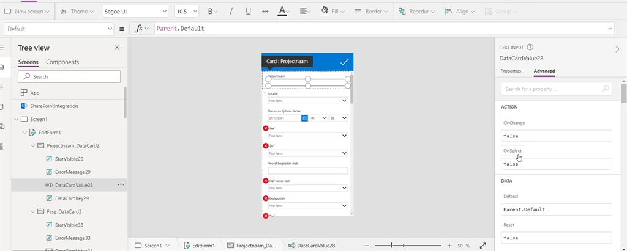Screen dimensions: 627x251
Task: Open the New screen menu
Action: click(x=27, y=12)
